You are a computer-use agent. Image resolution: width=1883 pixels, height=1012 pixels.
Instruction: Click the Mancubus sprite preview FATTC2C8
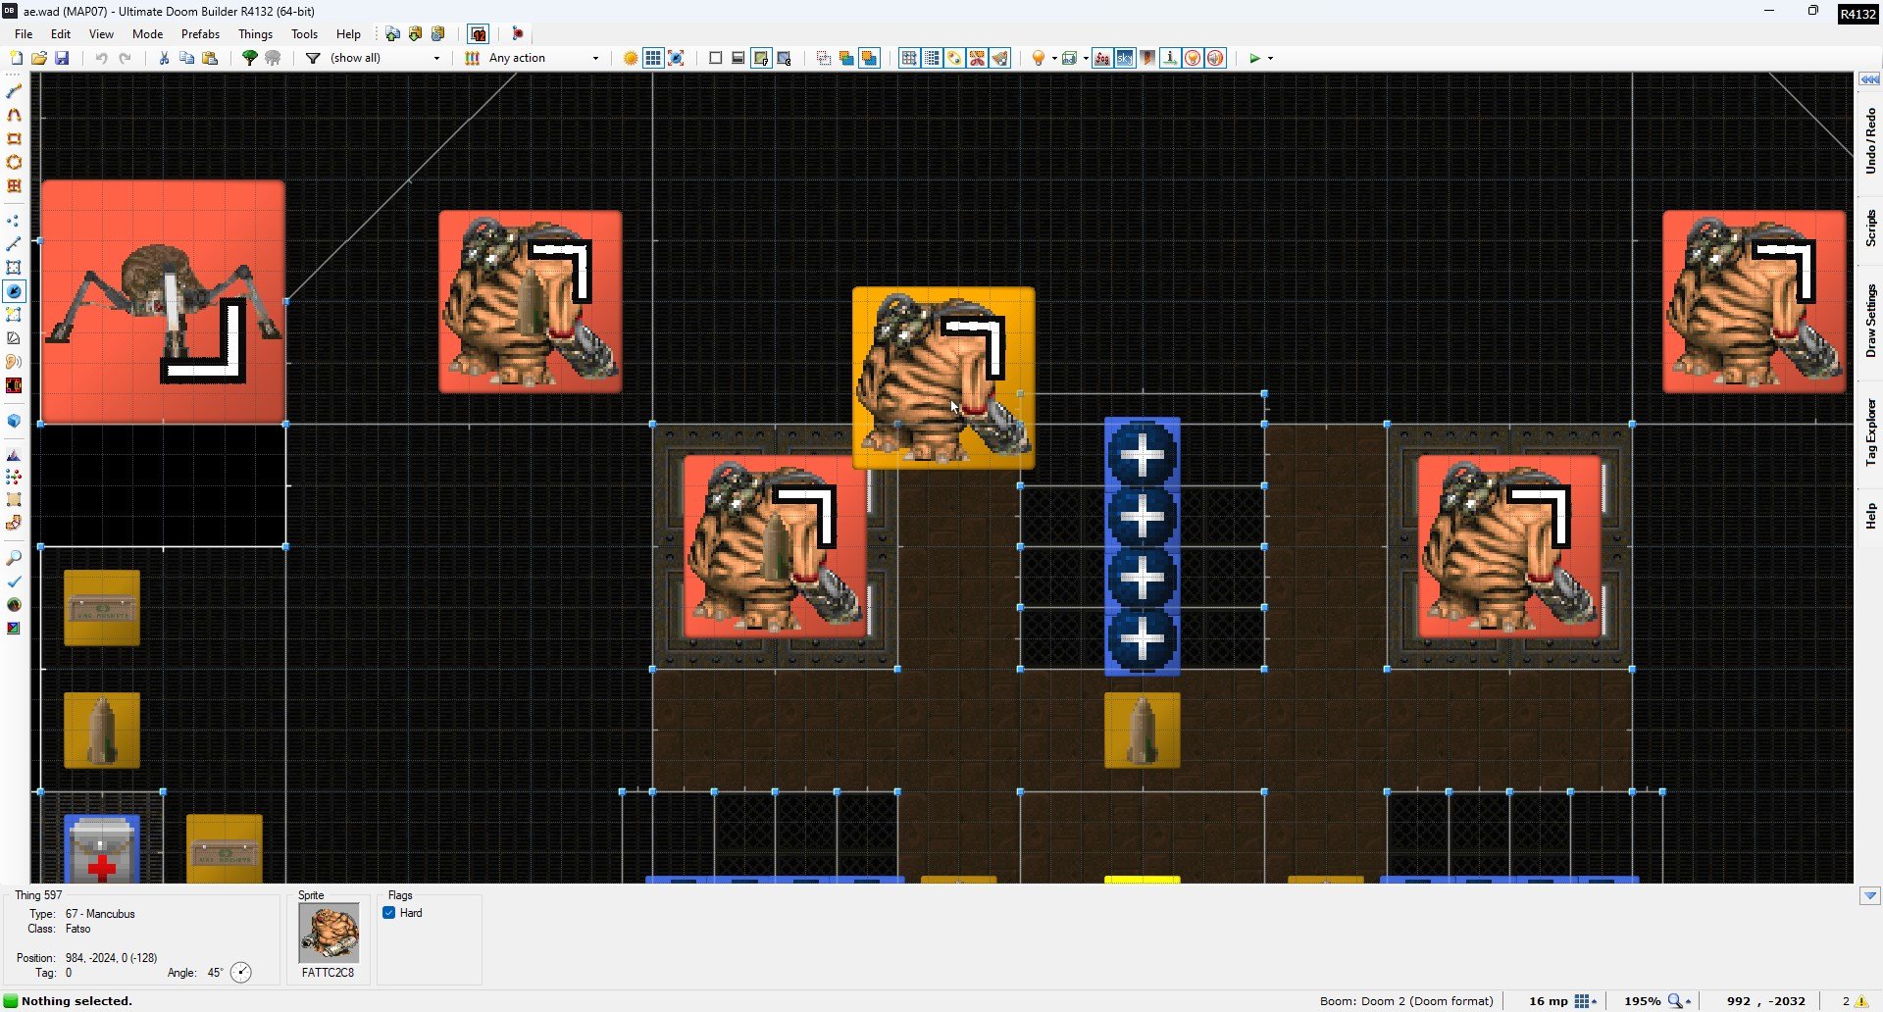[329, 933]
